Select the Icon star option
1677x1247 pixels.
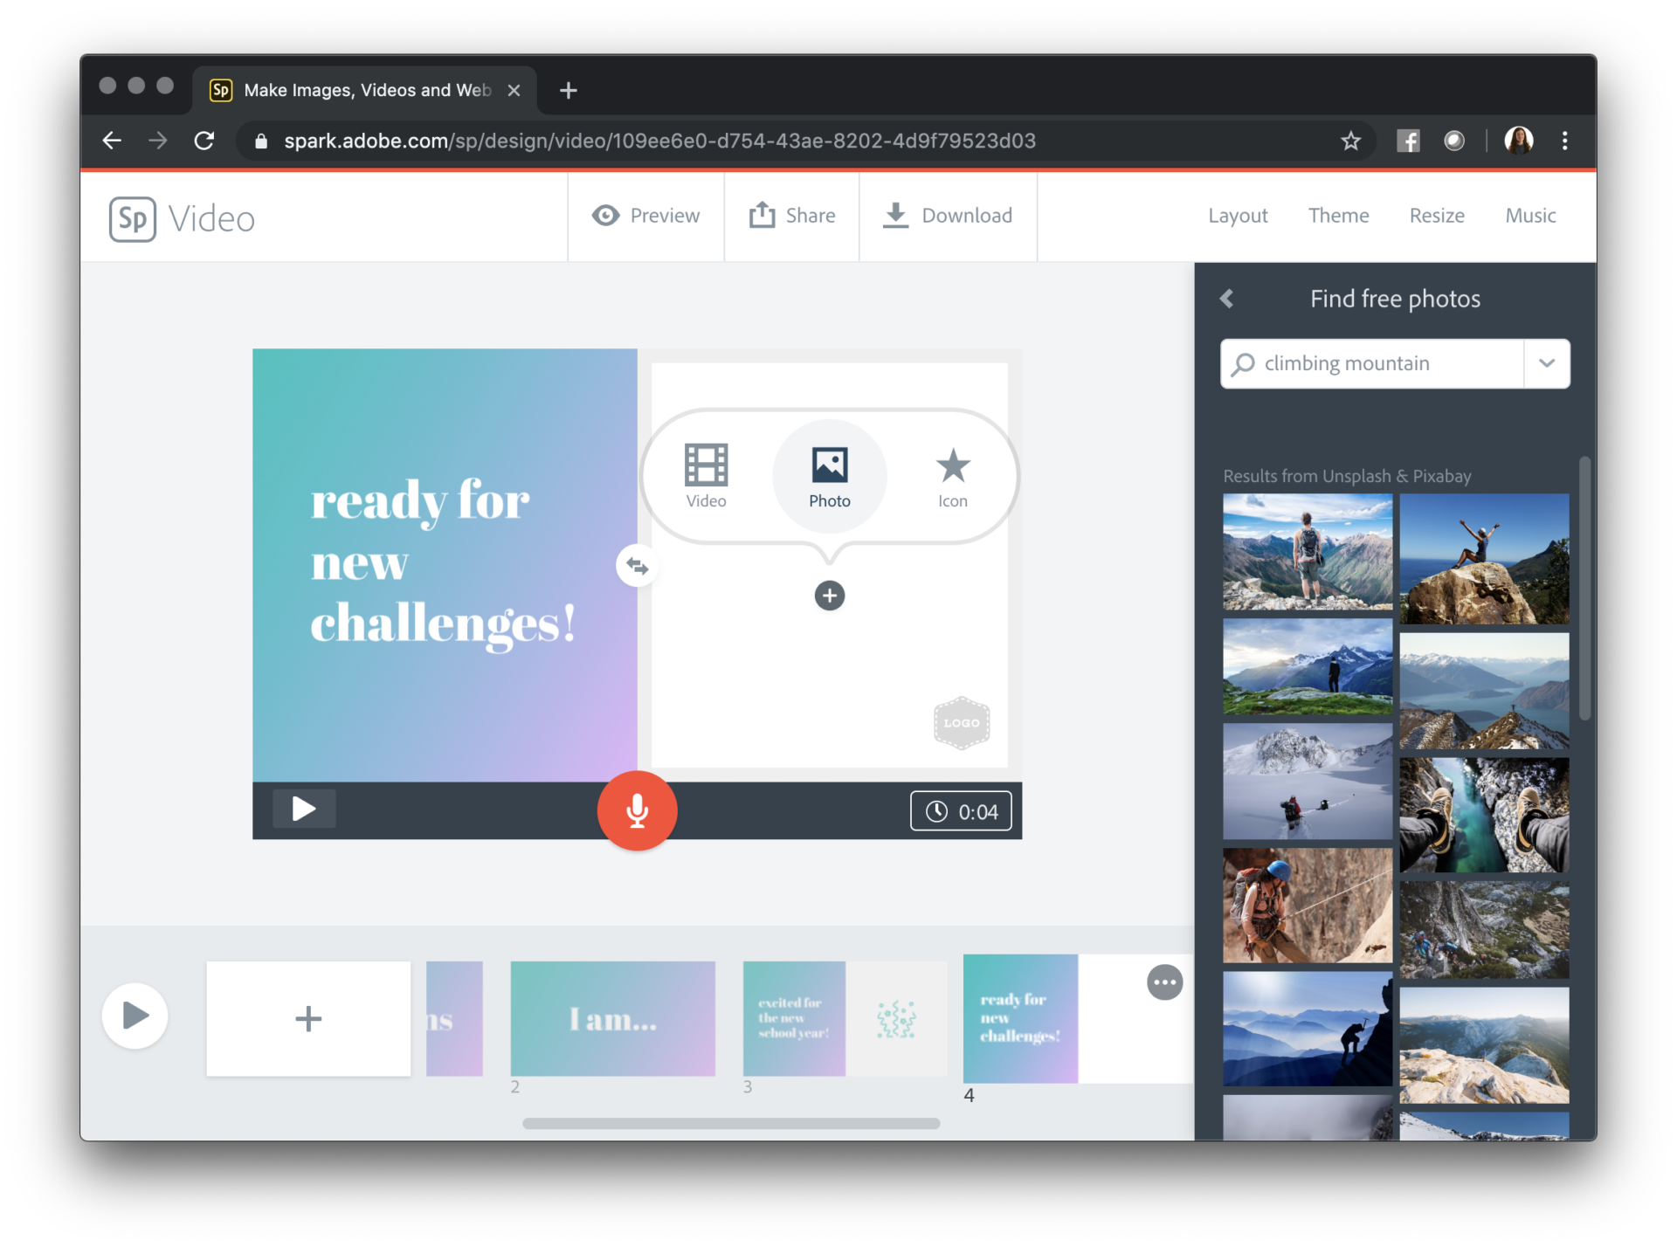click(952, 477)
